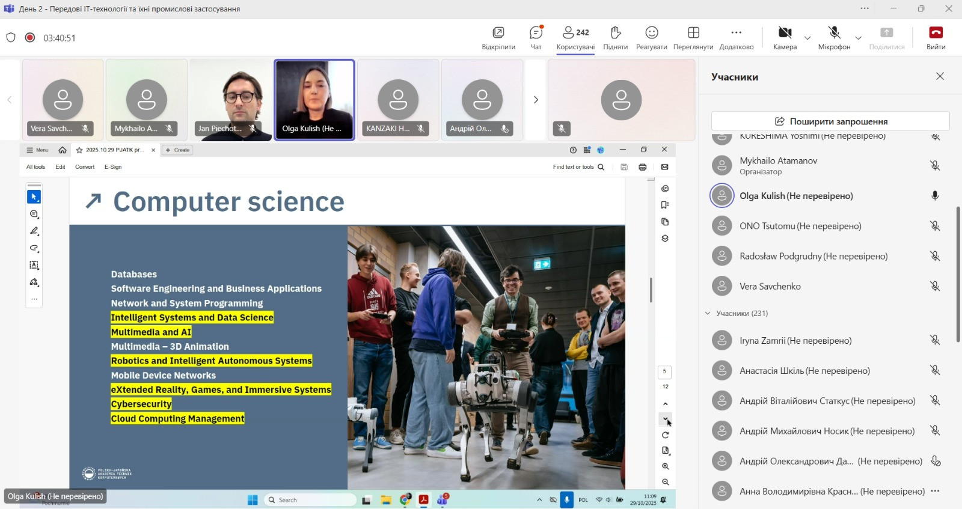Toggle the Camera on
Viewport: 962px width, 509px height.
coord(785,37)
